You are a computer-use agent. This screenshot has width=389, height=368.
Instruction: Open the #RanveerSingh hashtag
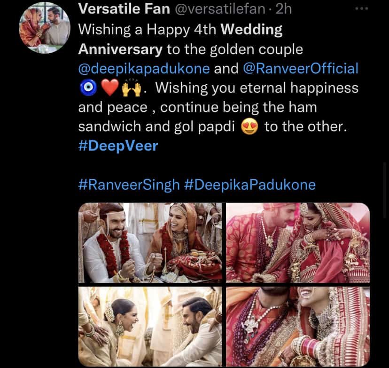point(129,184)
